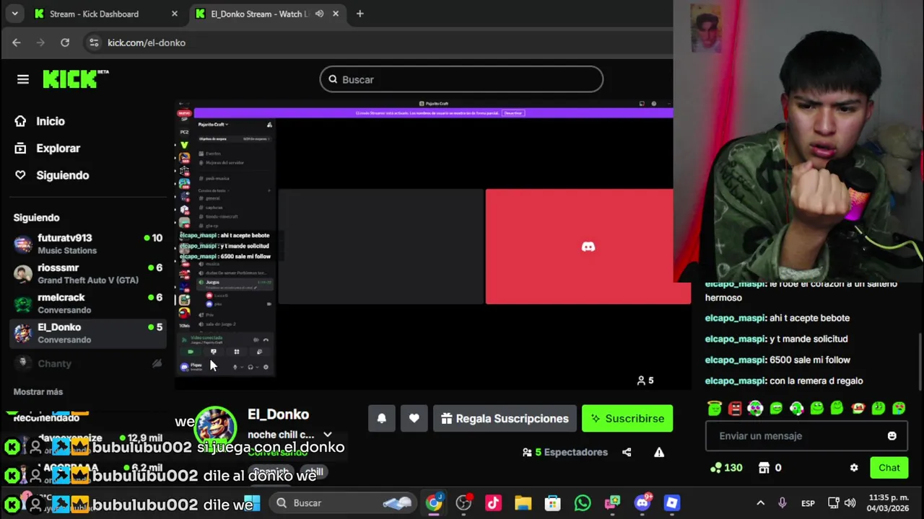Open File Explorer from the taskbar
This screenshot has height=519, width=924.
[523, 503]
